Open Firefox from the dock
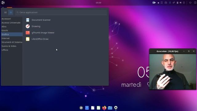The height and width of the screenshot is (111, 197). click(x=104, y=108)
